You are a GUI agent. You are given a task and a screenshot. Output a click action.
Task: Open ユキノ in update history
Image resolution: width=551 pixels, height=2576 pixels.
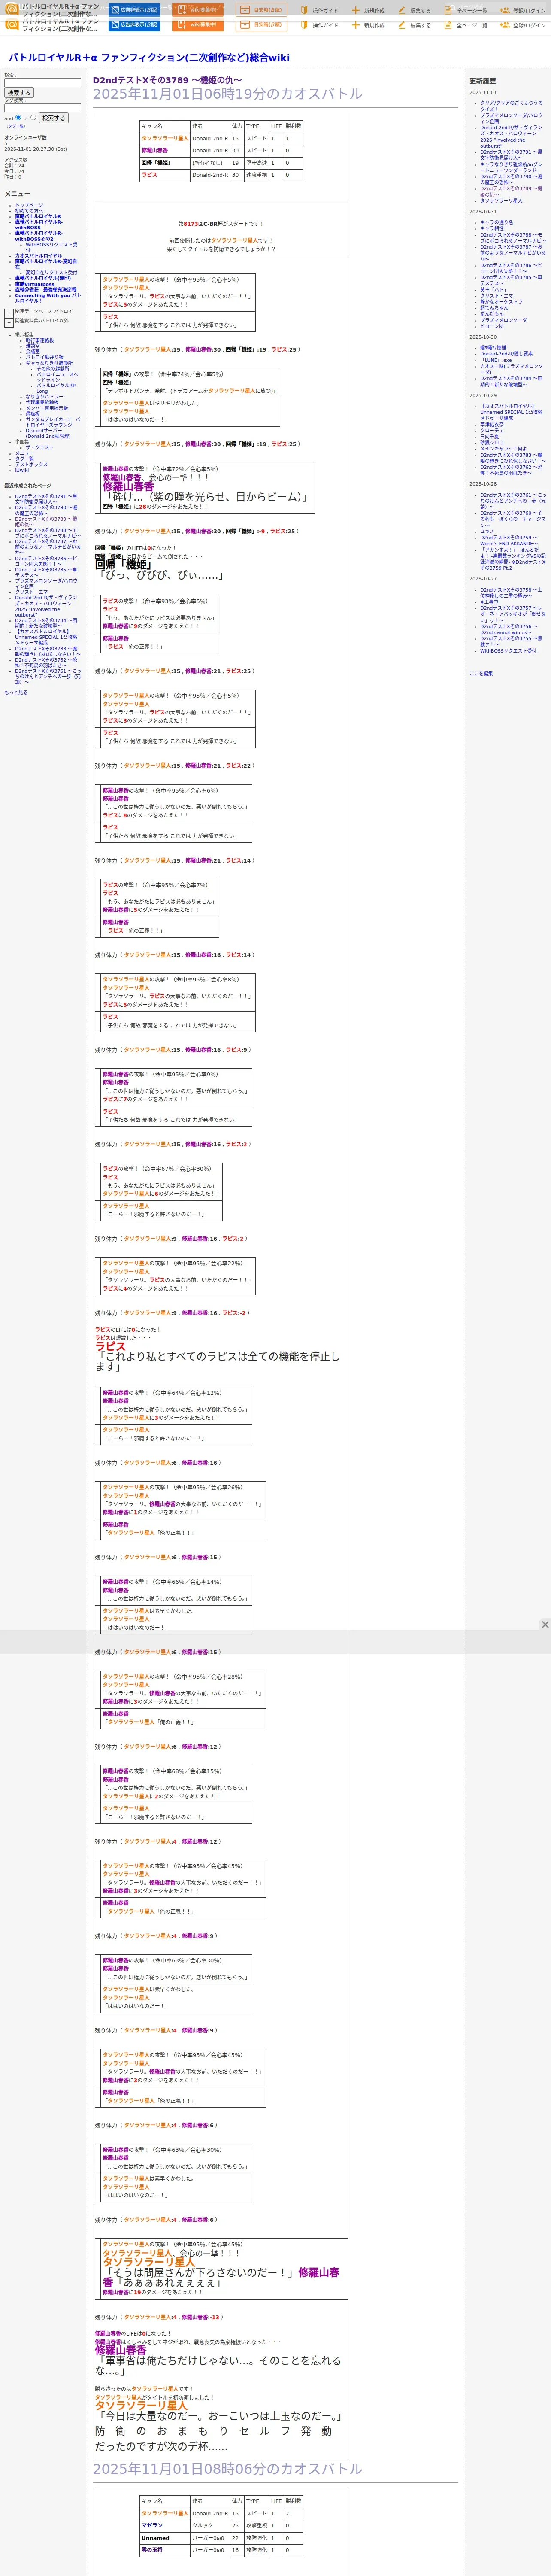pos(487,531)
